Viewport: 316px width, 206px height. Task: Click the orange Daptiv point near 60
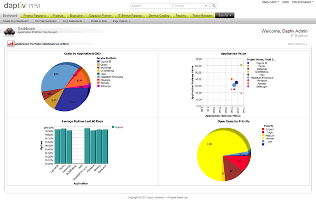(241, 65)
